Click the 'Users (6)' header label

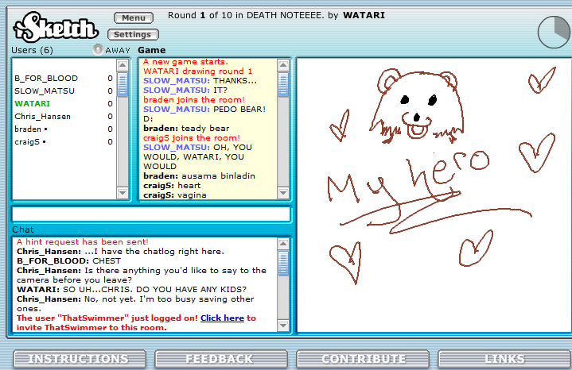coord(32,50)
